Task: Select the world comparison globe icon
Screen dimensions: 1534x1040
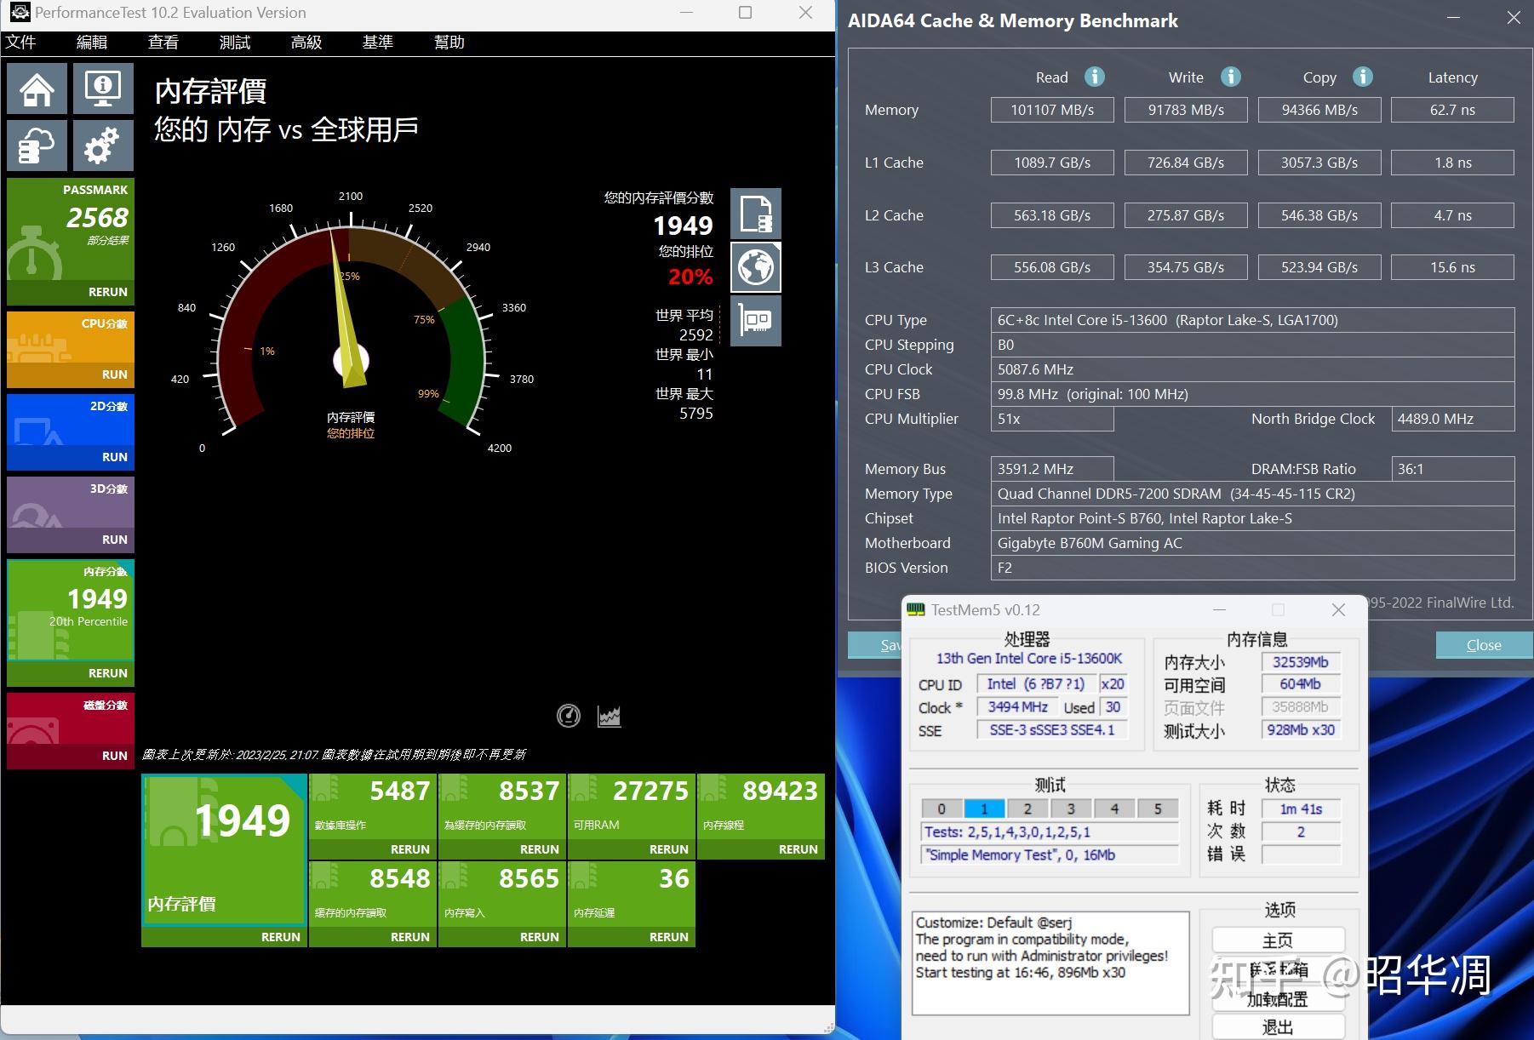Action: [x=756, y=267]
